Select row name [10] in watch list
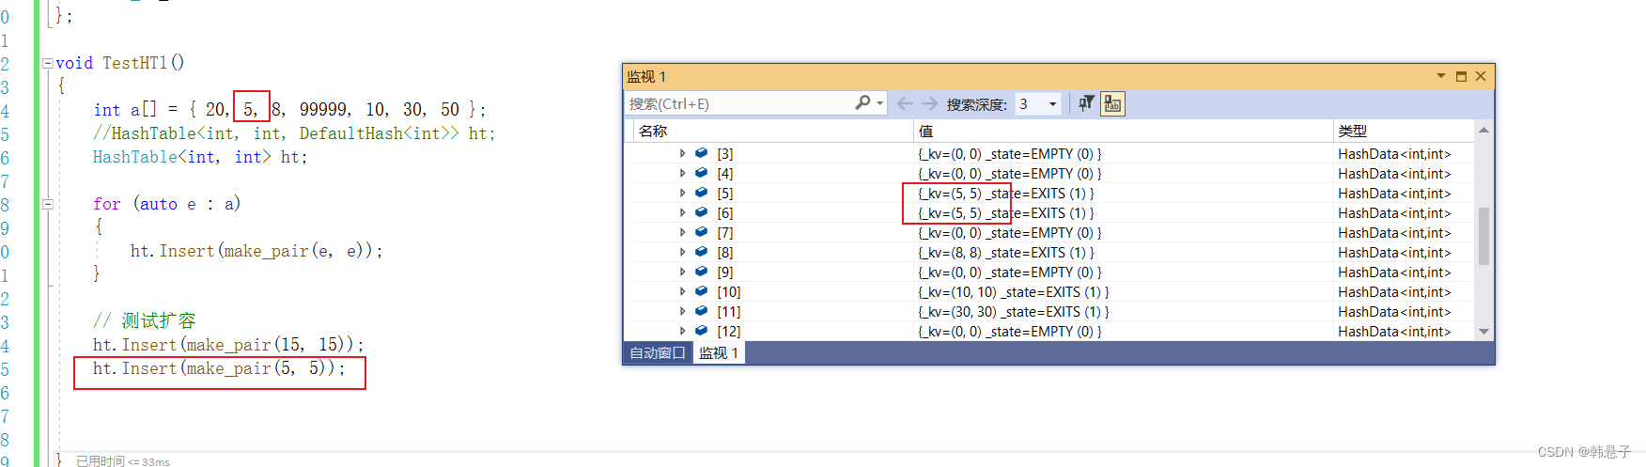Viewport: 1646px width, 467px height. tap(728, 292)
